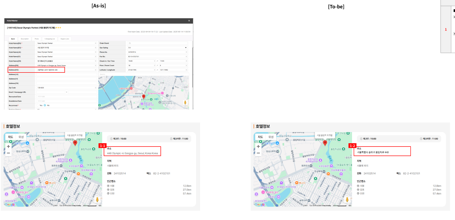The width and height of the screenshot is (455, 220).
Task: Switch As-is info map to 위성 view
Action: tap(21, 137)
